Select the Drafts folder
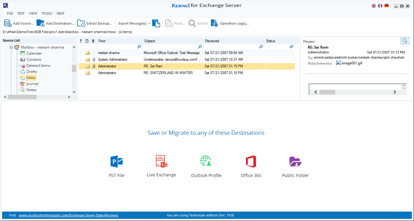The height and width of the screenshot is (221, 414). (x=32, y=72)
